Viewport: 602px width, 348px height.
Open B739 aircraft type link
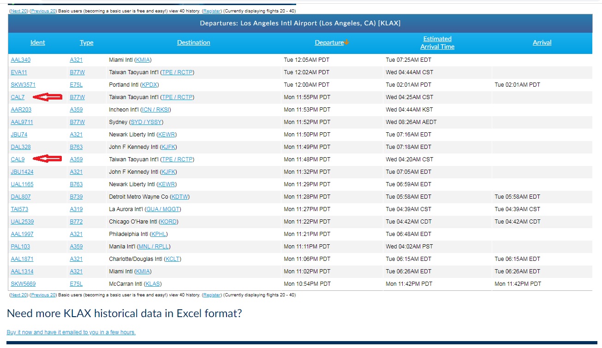point(76,197)
